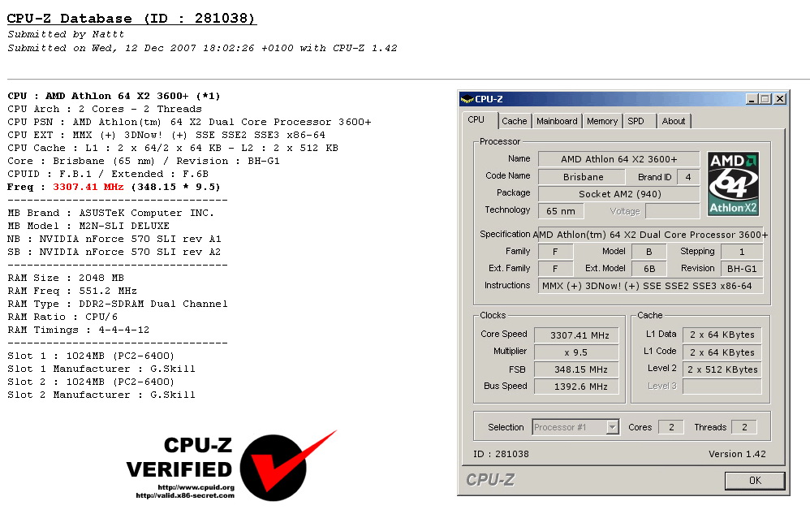Click the CPU-Z logo text at bottom

tap(489, 480)
